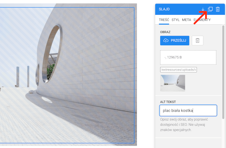Click the dashed file drop zone
Screen dimensions: 226x148
coord(188,57)
